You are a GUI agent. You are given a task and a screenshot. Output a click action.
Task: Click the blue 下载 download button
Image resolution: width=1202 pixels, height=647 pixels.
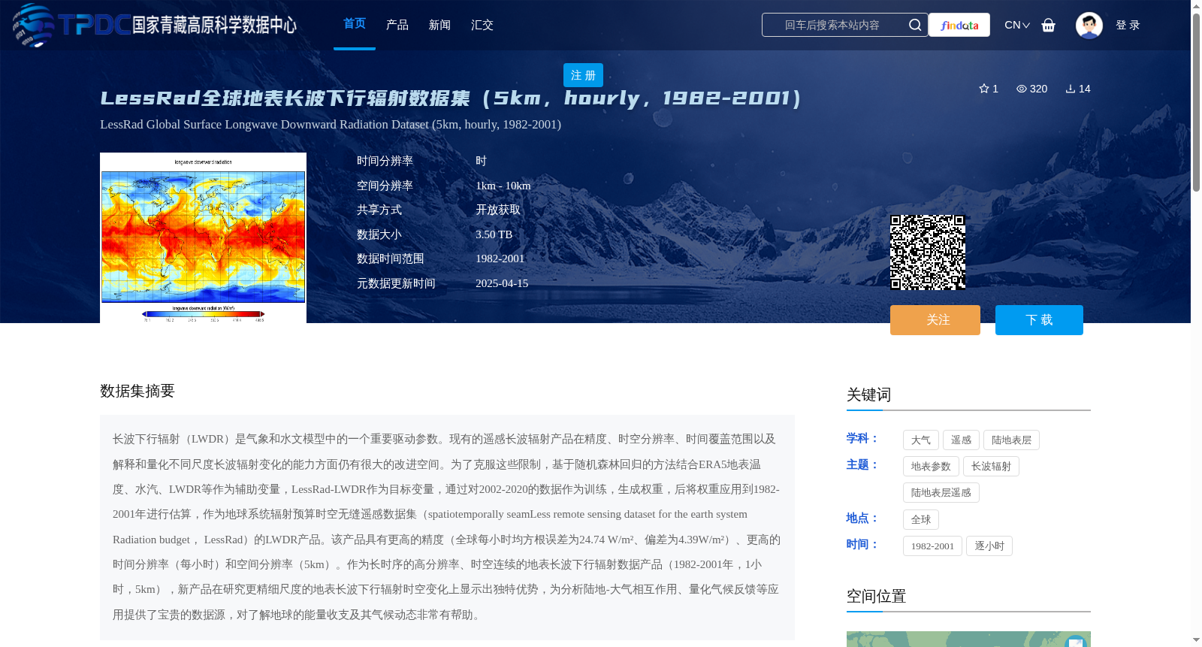click(1039, 320)
